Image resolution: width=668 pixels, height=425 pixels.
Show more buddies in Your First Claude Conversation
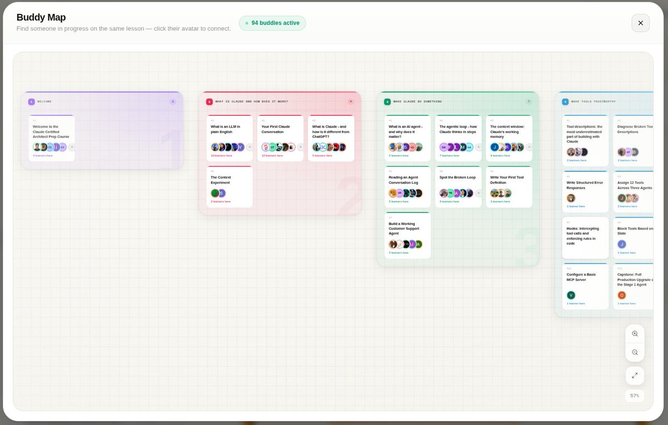pos(301,147)
